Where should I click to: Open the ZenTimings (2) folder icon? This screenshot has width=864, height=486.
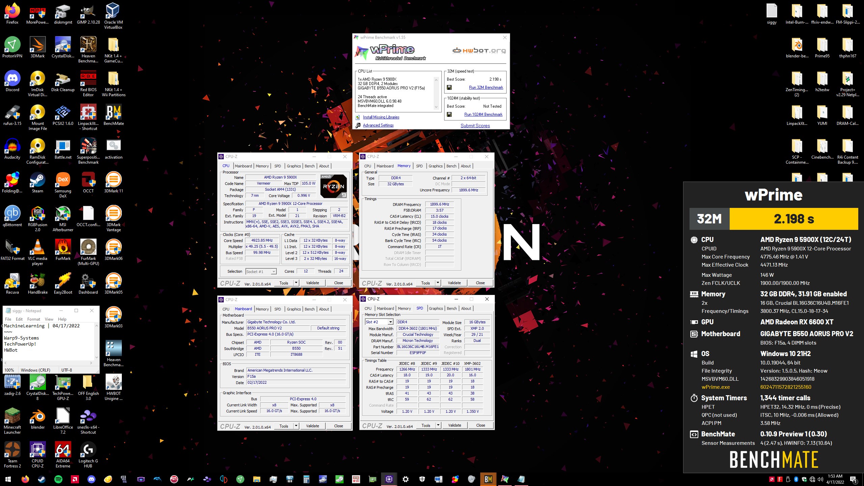(x=797, y=84)
